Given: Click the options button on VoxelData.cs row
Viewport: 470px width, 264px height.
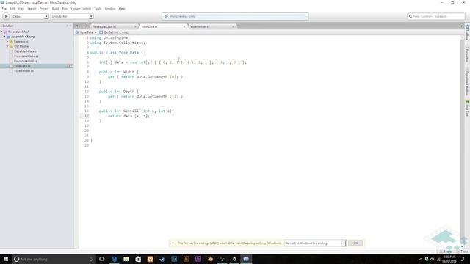Looking at the screenshot, I should click(x=70, y=66).
